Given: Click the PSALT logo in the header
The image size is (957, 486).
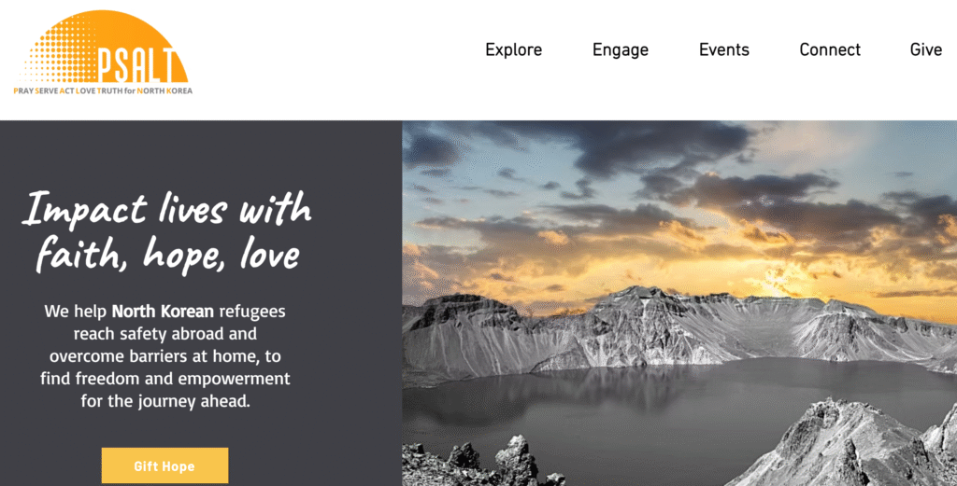Looking at the screenshot, I should [103, 53].
